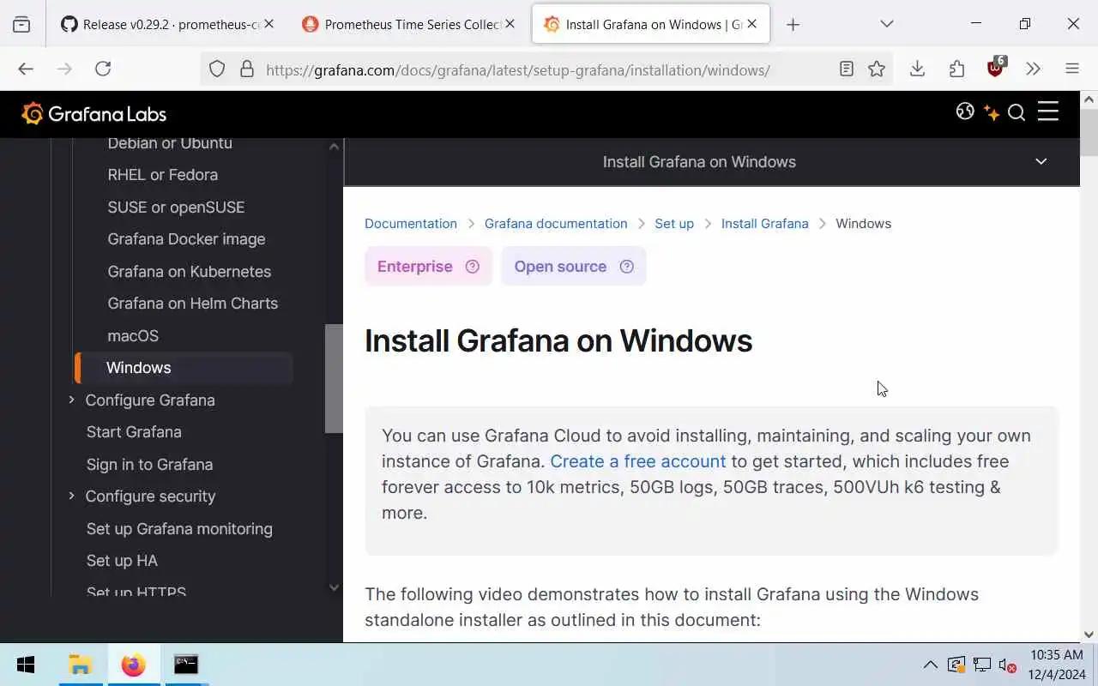Image resolution: width=1098 pixels, height=686 pixels.
Task: Click the sidebar scrollbar thumb
Action: coord(334,378)
